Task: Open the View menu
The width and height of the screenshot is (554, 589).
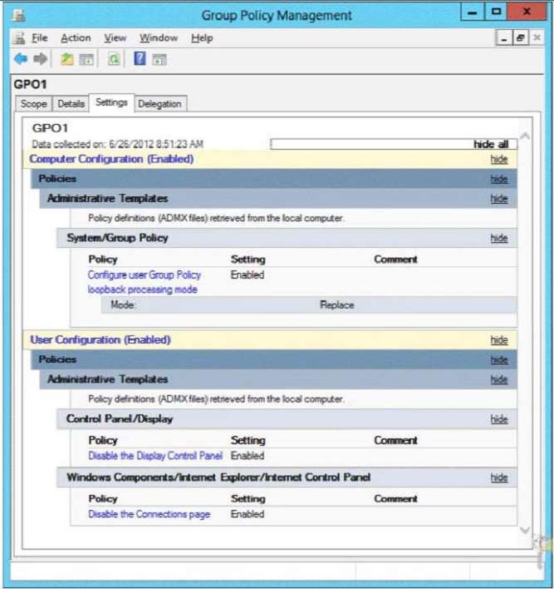Action: point(115,38)
